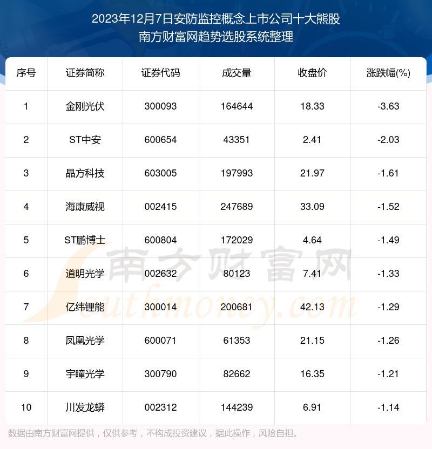
Task: Click stock code 603005
Action: coord(161,174)
